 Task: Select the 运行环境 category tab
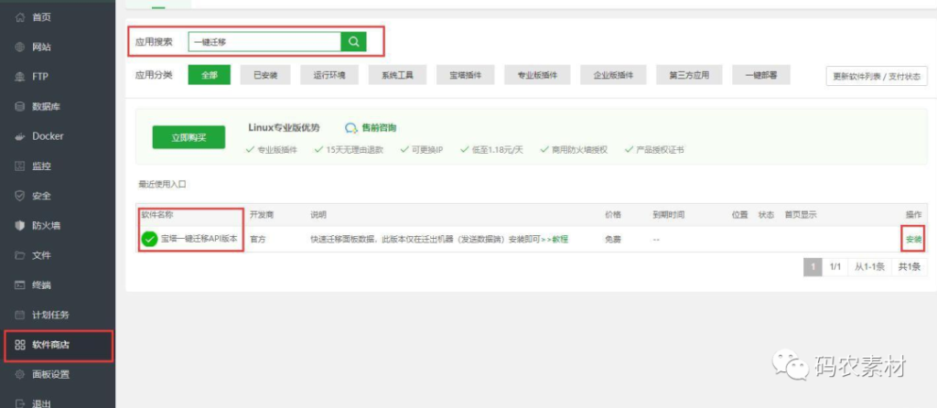[x=329, y=75]
